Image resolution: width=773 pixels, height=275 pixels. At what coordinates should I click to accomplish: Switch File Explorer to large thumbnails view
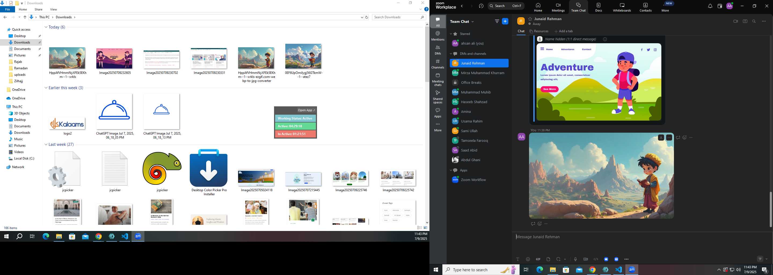click(x=425, y=228)
